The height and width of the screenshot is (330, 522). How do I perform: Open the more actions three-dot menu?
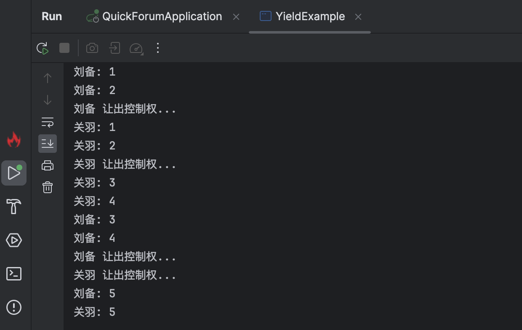[x=158, y=48]
